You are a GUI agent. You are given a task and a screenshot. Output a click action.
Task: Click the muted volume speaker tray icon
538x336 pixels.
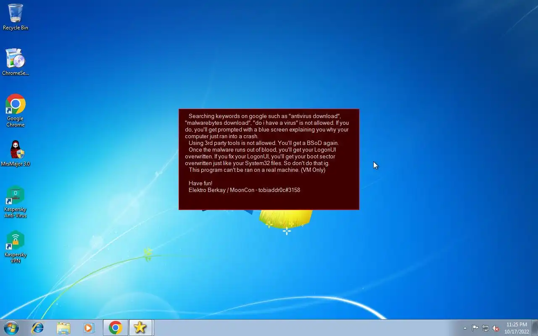[x=496, y=328]
